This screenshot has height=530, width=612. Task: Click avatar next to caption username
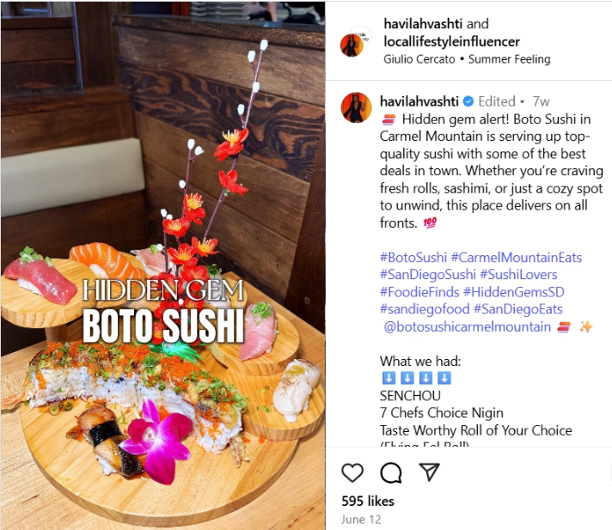tap(356, 107)
